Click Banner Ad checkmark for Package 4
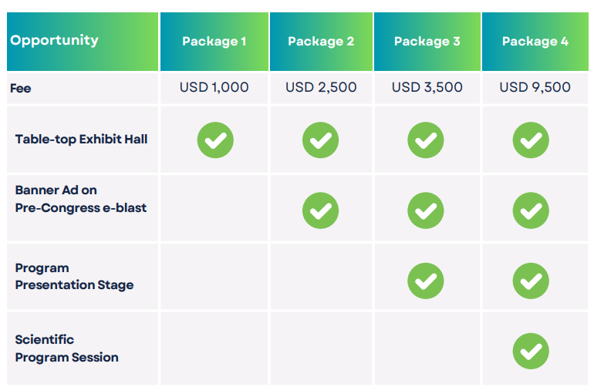594x387 pixels. [531, 210]
